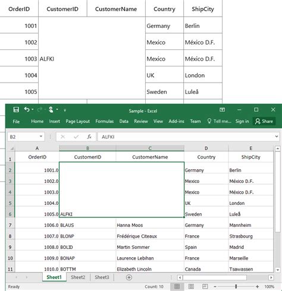The width and height of the screenshot is (282, 291).
Task: Open the Team ribbon tab
Action: (195, 121)
